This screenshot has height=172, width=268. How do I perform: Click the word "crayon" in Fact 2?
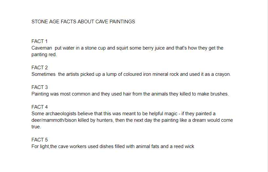point(222,74)
